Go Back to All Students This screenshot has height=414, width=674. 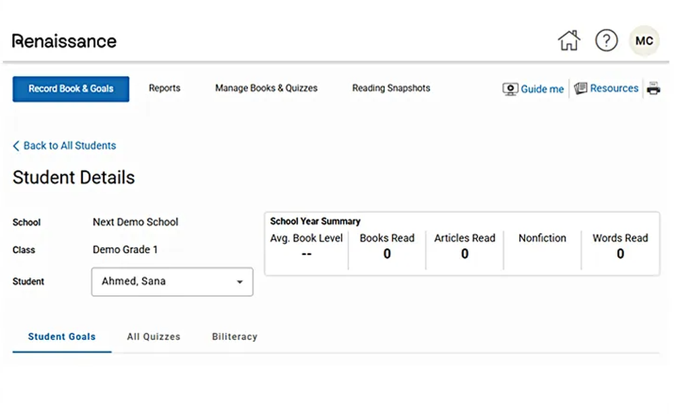point(69,145)
